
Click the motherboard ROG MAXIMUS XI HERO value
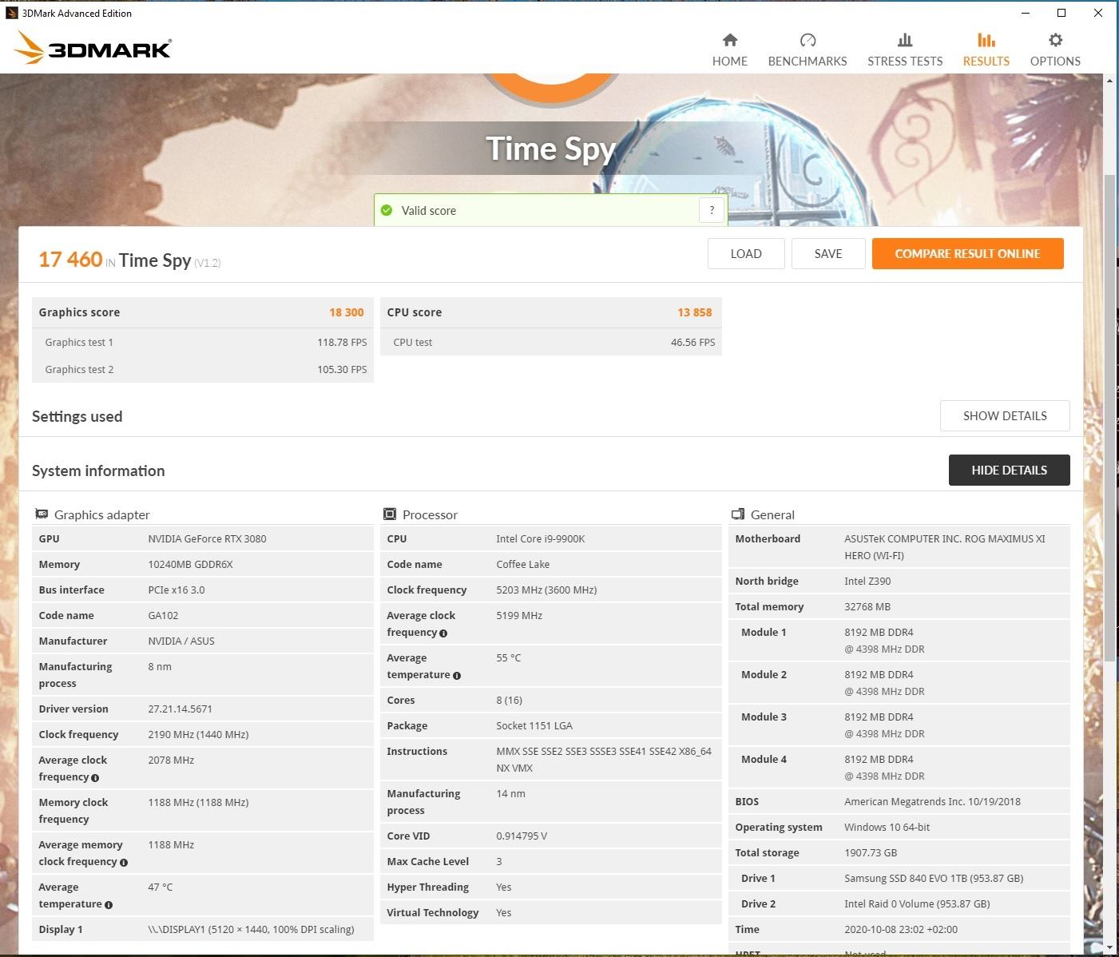coord(945,547)
